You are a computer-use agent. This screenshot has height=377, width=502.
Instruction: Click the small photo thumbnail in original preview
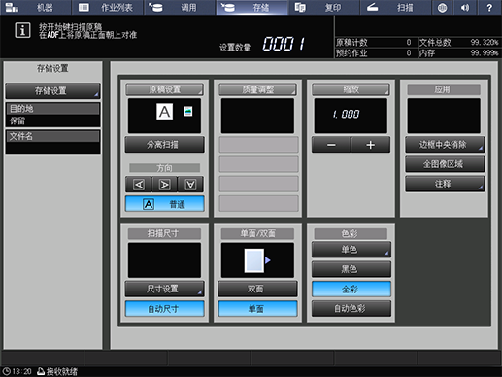188,111
